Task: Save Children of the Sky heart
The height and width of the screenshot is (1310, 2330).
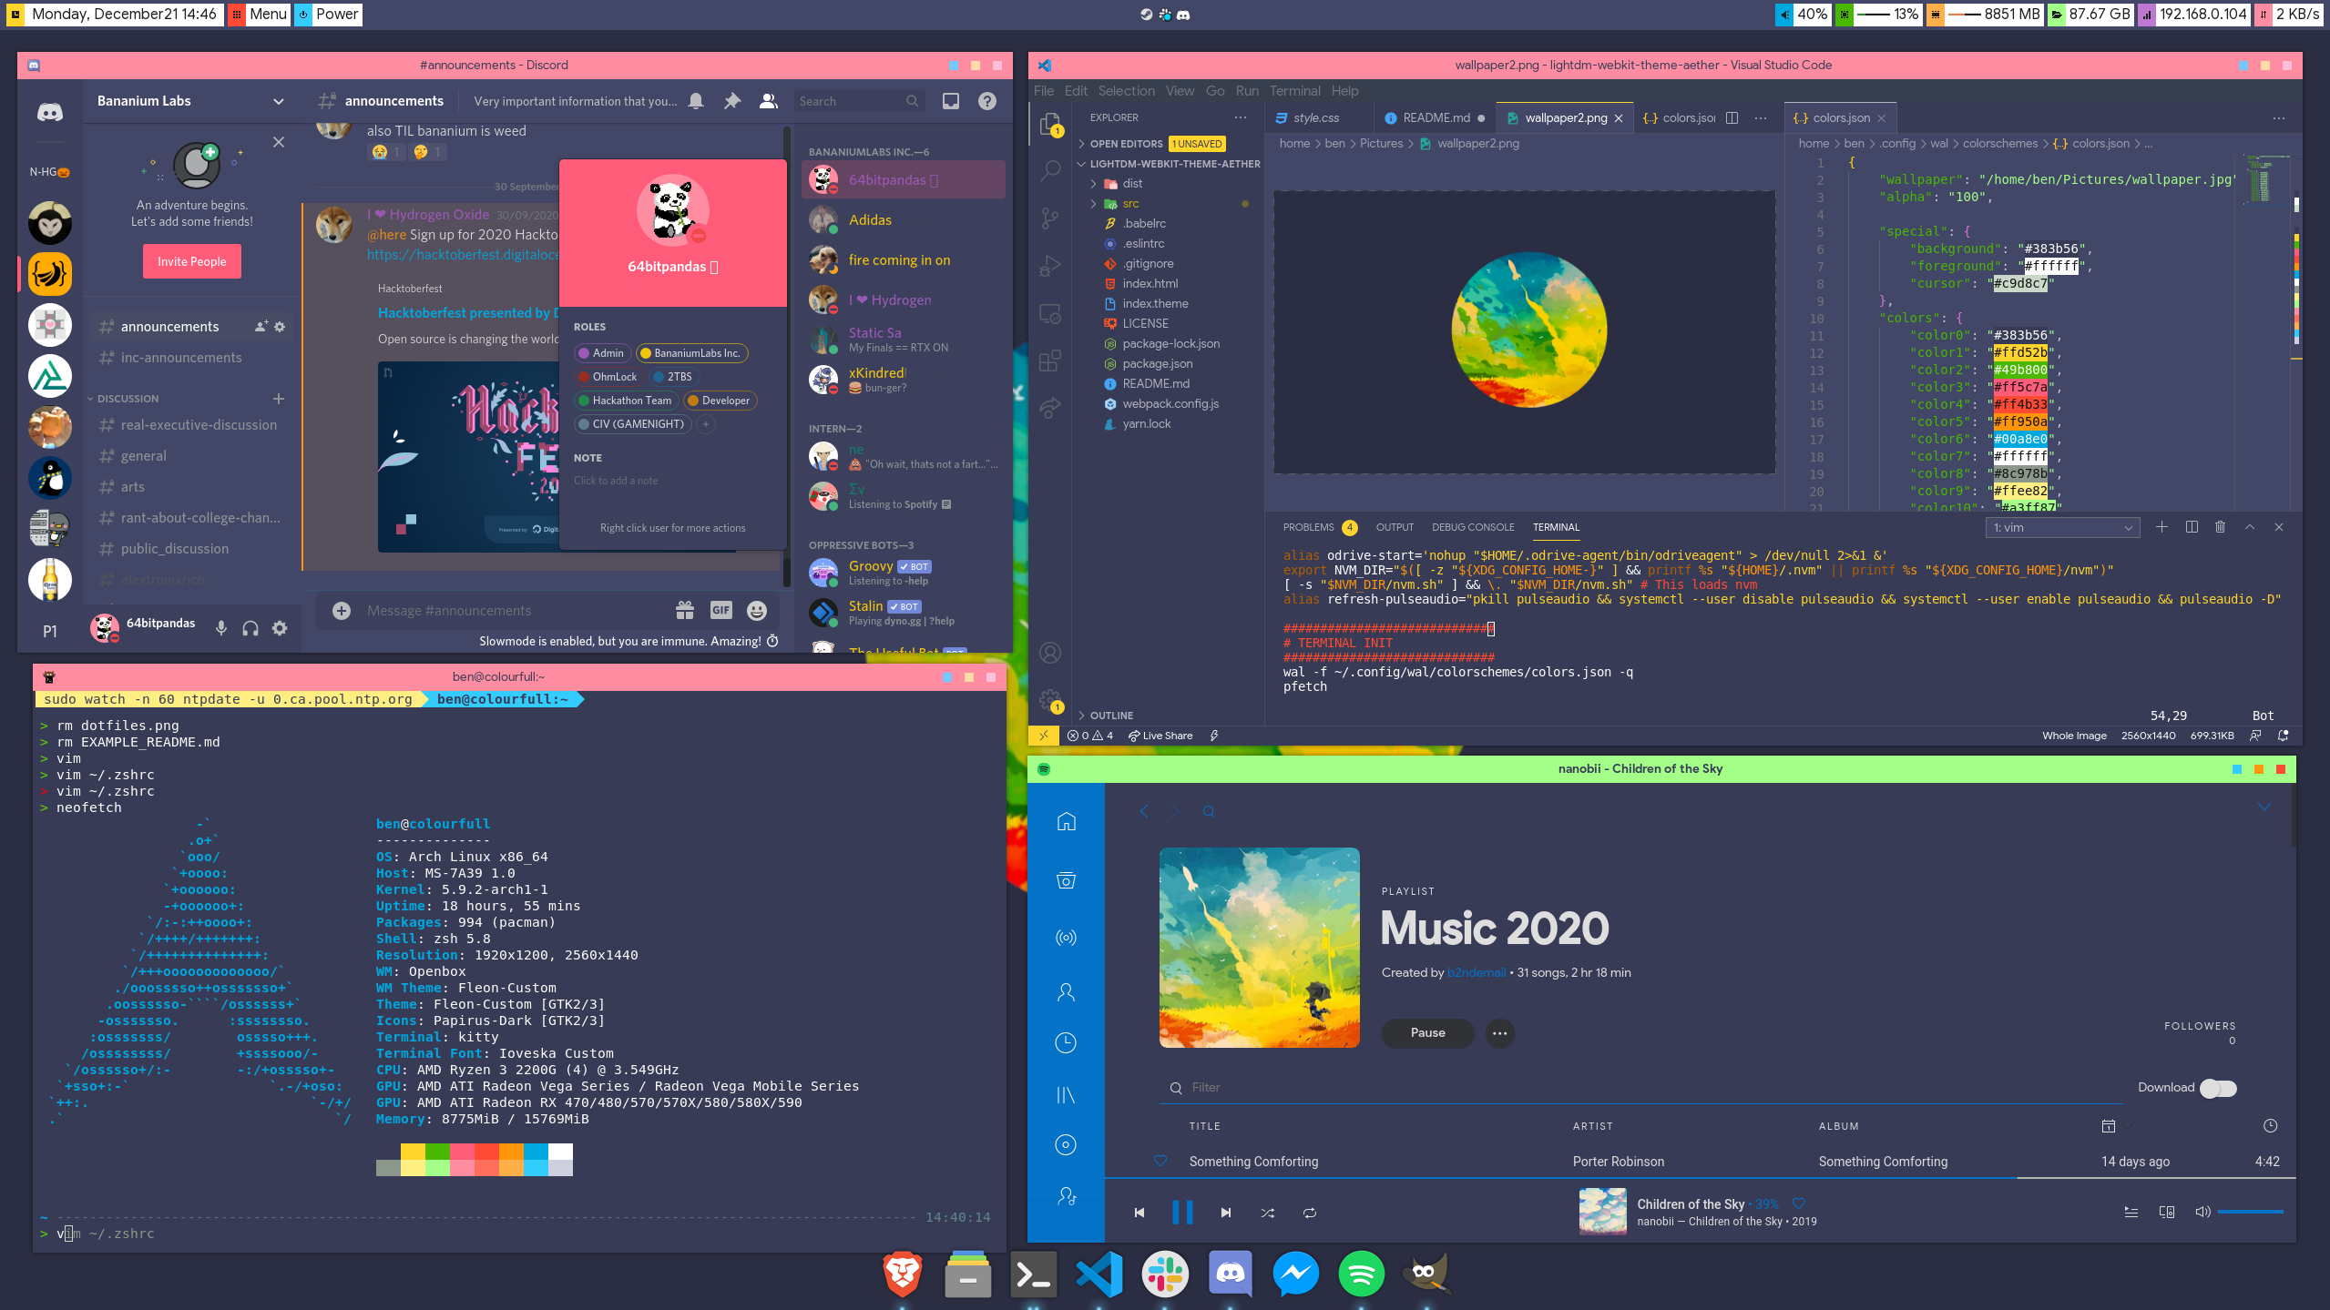Action: coord(1799,1203)
